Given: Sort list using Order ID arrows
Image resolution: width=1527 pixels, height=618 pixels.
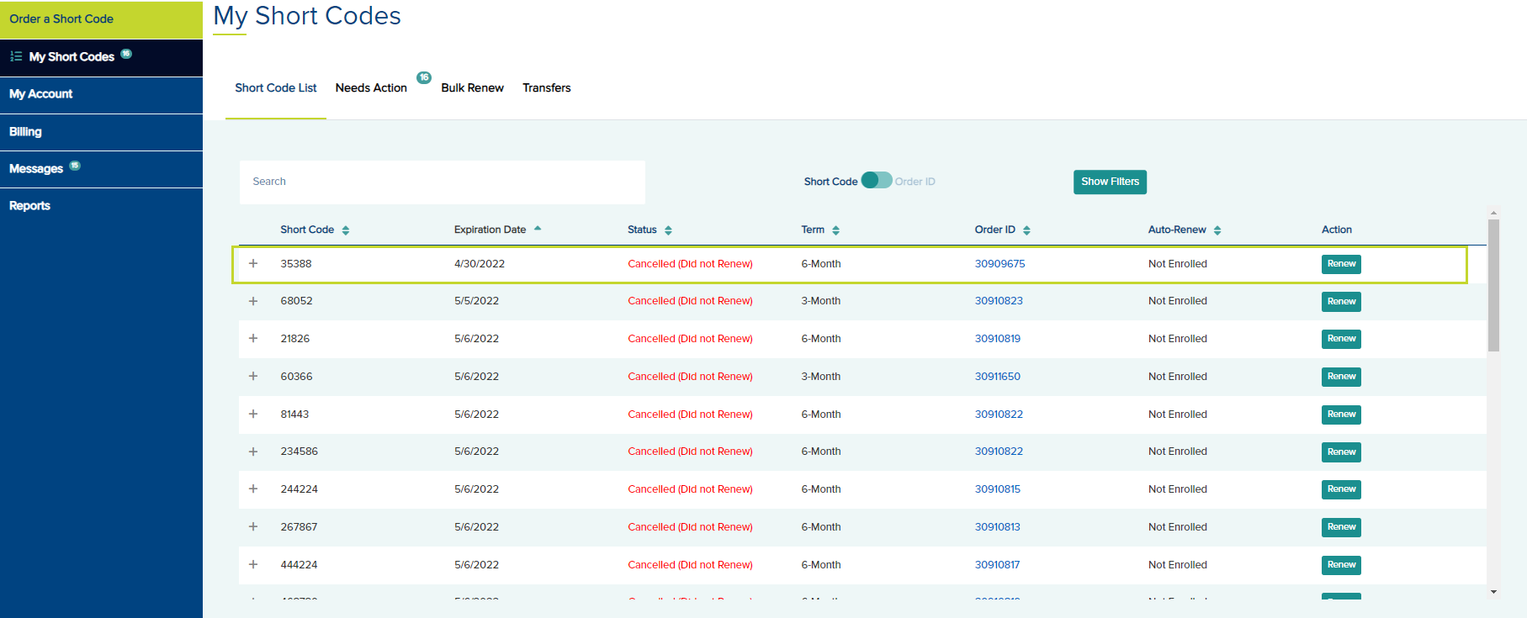Looking at the screenshot, I should pyautogui.click(x=1026, y=230).
